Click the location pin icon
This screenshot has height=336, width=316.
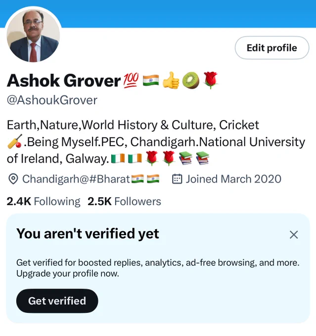tap(13, 179)
